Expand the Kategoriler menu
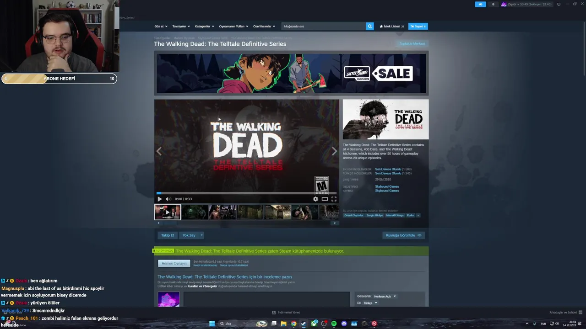Image resolution: width=586 pixels, height=329 pixels. [x=204, y=26]
